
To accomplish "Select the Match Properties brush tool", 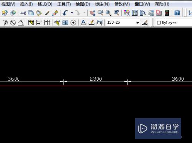I will click(47, 13).
